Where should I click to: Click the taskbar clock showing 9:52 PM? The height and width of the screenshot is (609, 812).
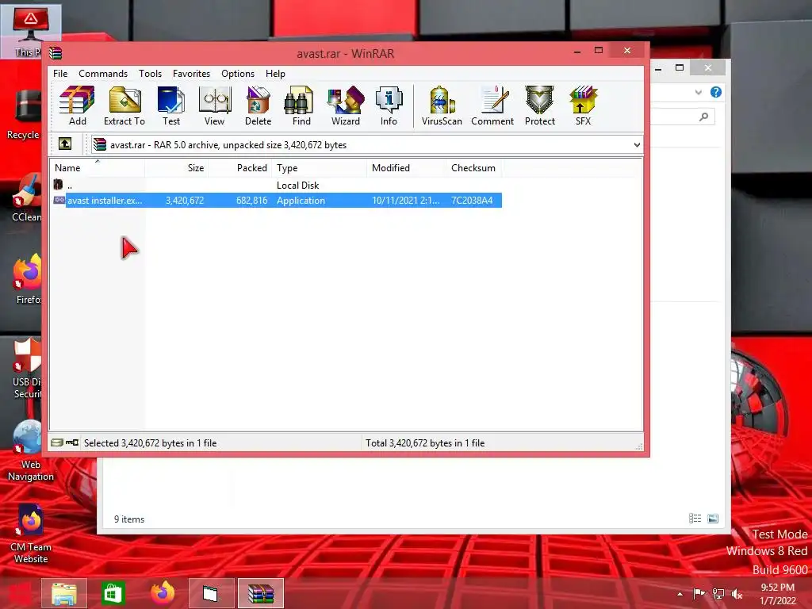pyautogui.click(x=777, y=594)
